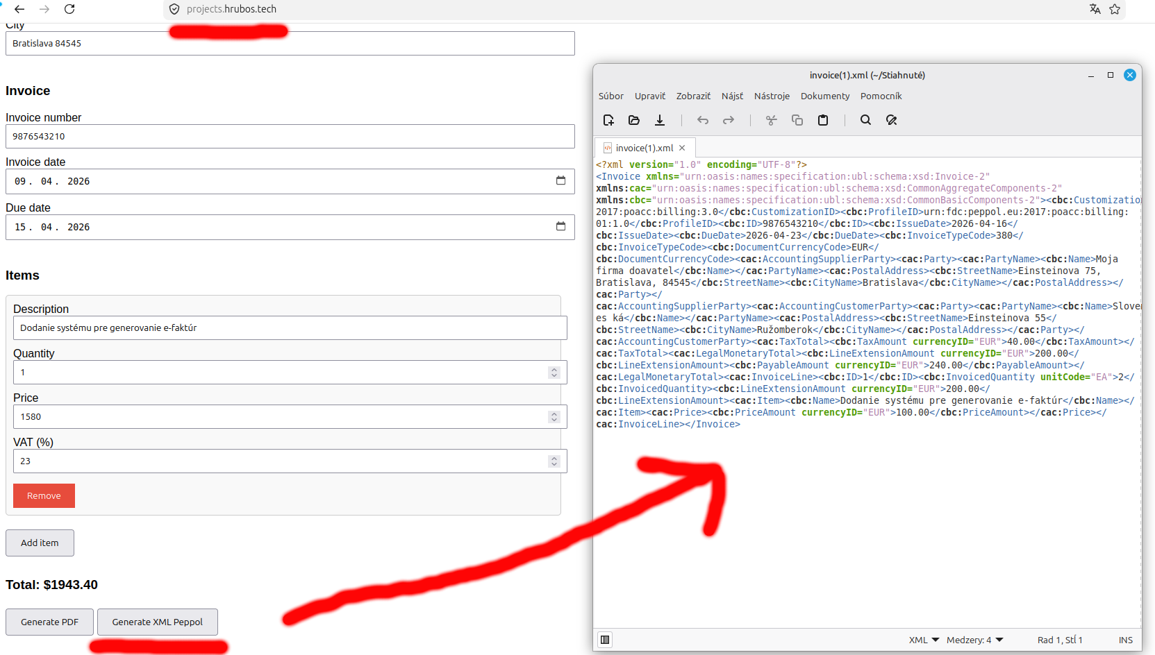Copy selection with the copy icon
Viewport: 1155px width, 655px height.
point(797,120)
